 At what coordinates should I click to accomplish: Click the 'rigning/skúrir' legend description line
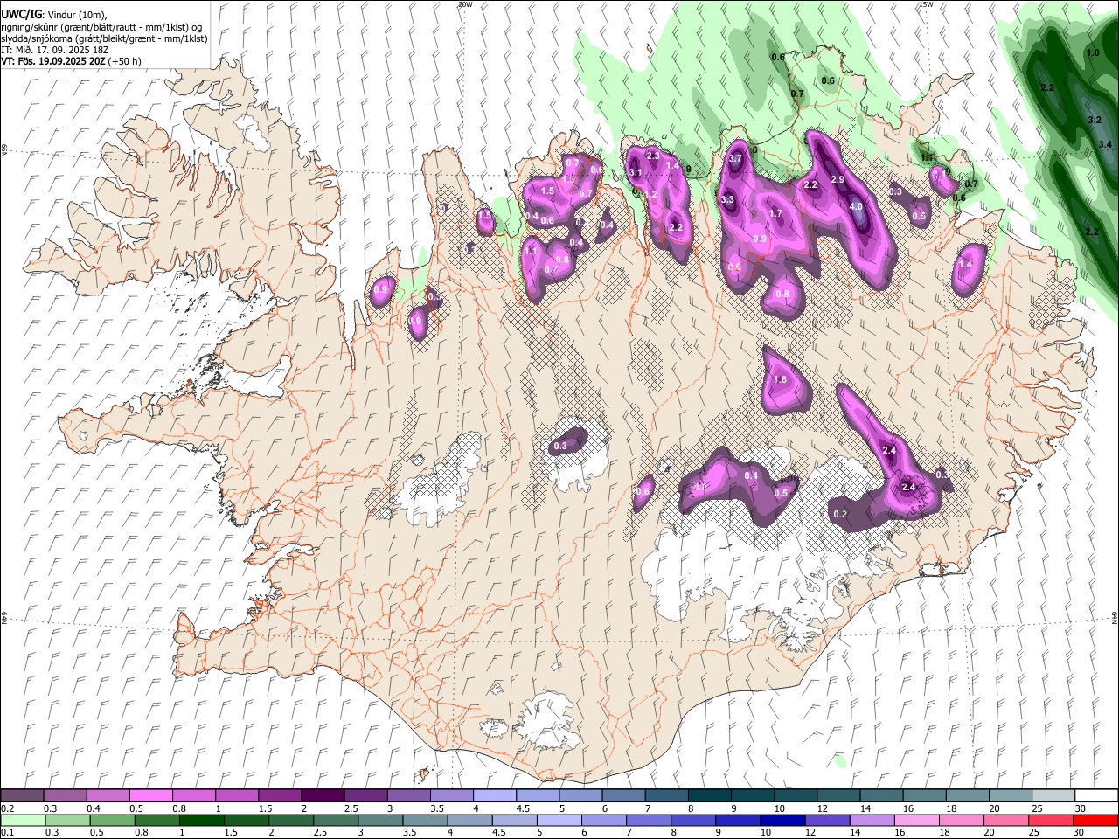[x=102, y=27]
